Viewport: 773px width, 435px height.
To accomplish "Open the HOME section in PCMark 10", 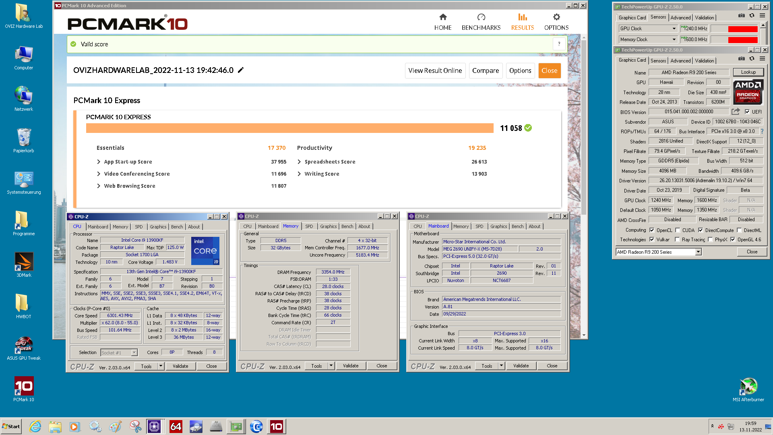I will (x=443, y=22).
